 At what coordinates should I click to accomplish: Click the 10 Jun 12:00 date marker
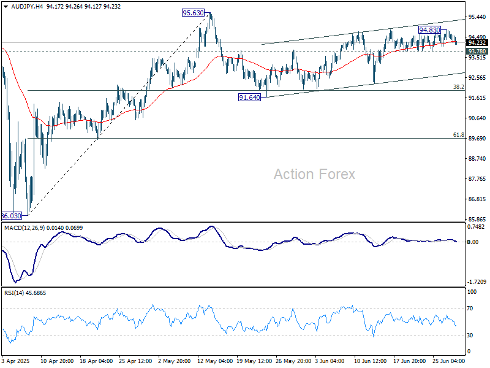point(371,361)
